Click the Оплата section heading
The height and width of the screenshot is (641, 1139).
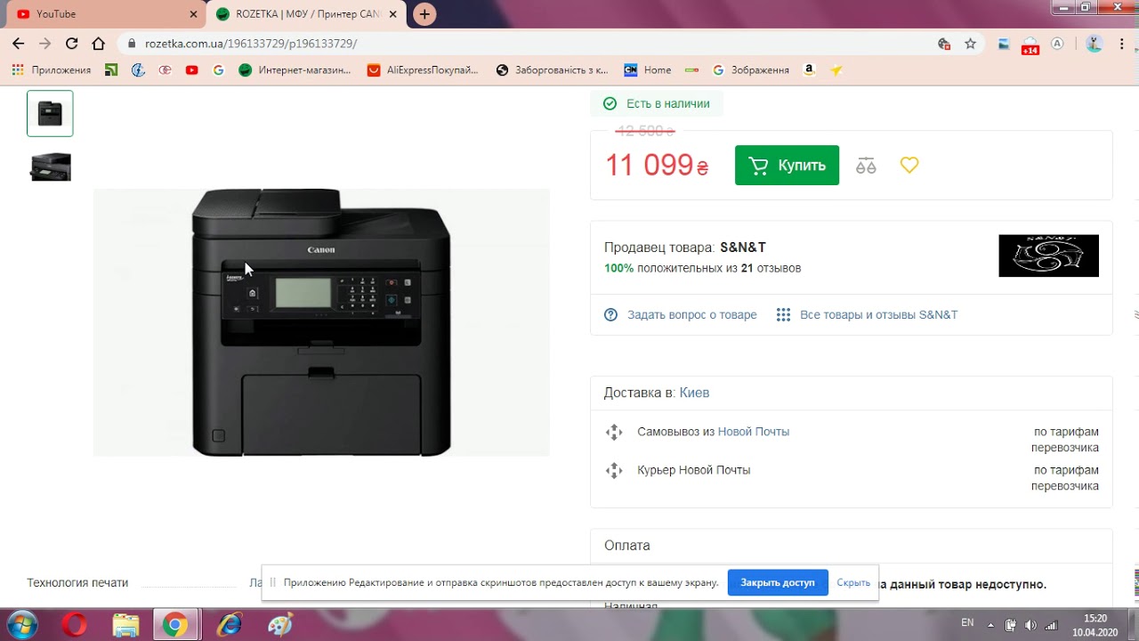click(x=627, y=546)
